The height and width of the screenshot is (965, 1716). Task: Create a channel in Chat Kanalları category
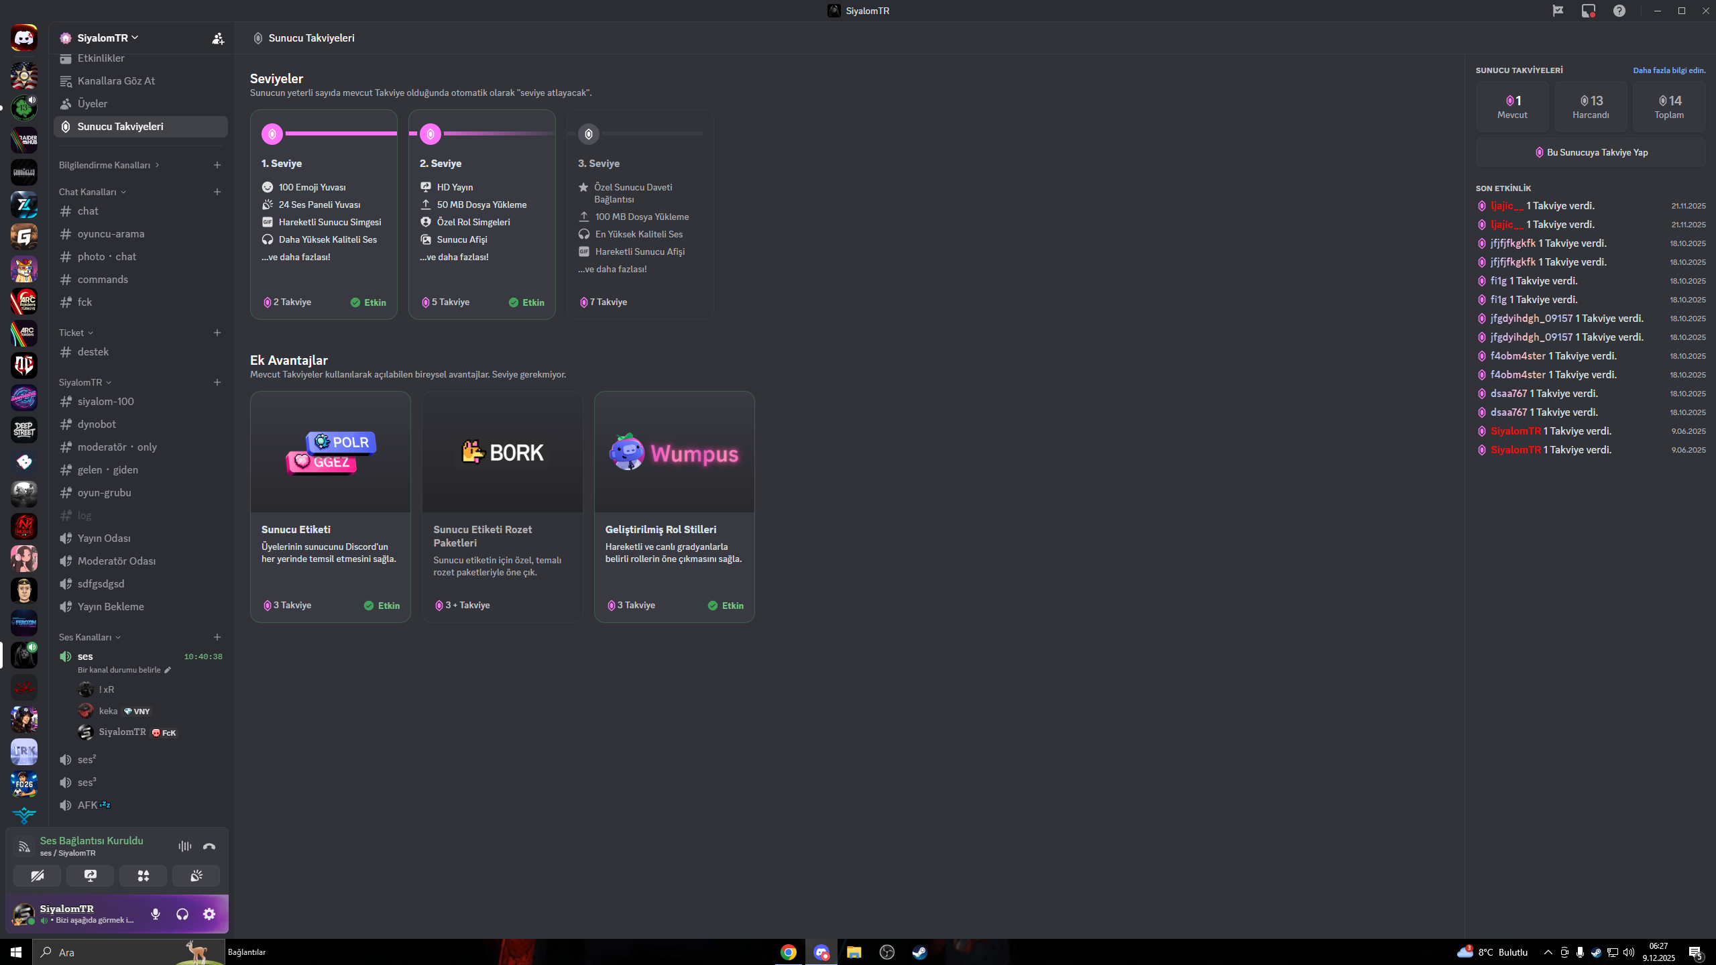(217, 192)
